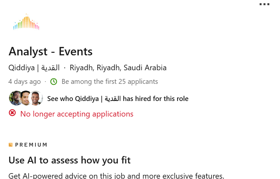The image size is (280, 179).
Task: Click the third hired employee avatar
Action: coord(36,98)
